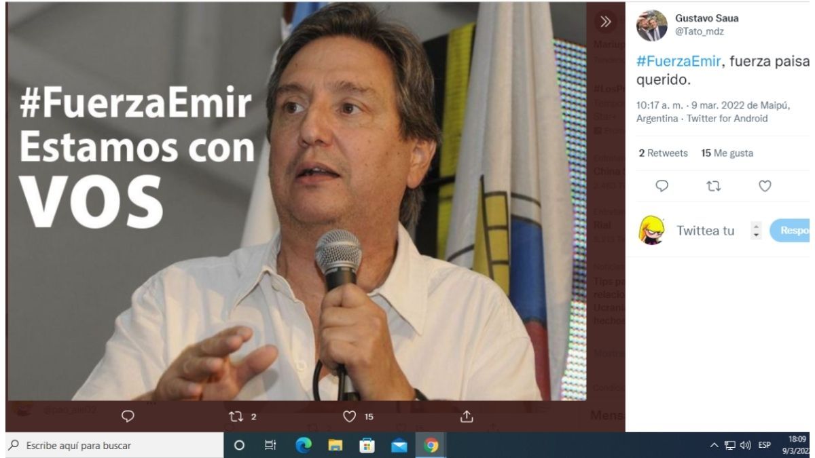Image resolution: width=815 pixels, height=458 pixels.
Task: Open the Gustavo Saua profile name link
Action: coord(706,18)
